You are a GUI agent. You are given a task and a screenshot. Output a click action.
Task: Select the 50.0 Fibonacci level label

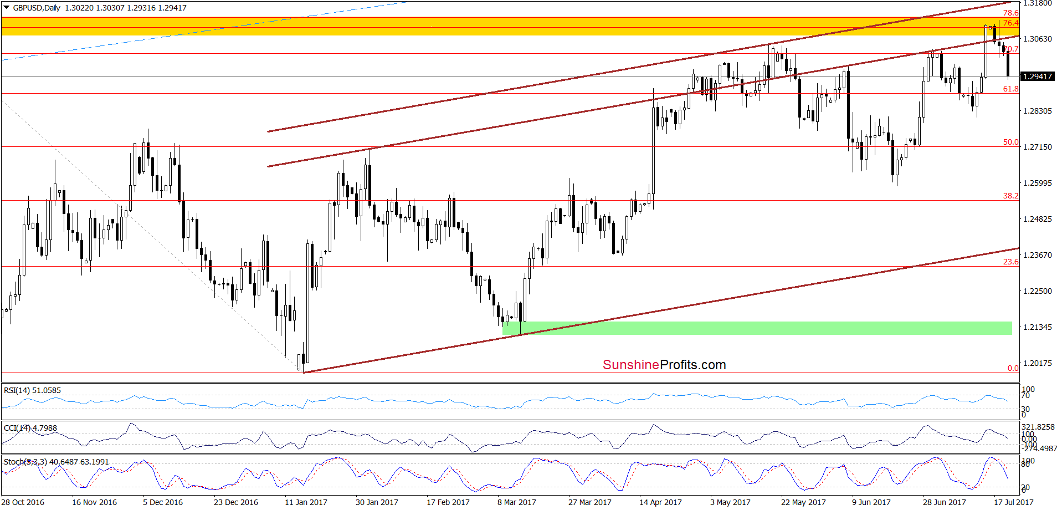1011,142
